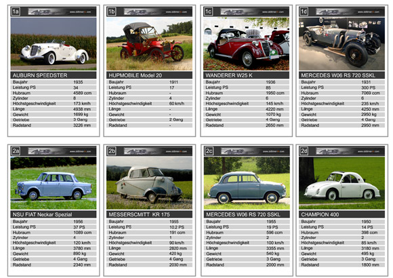Screen dimensions: 393x278
Task: Select the 398 ccm Hubraum value
Action: coord(369,233)
